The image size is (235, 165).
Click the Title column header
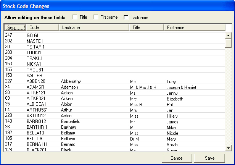click(146, 27)
